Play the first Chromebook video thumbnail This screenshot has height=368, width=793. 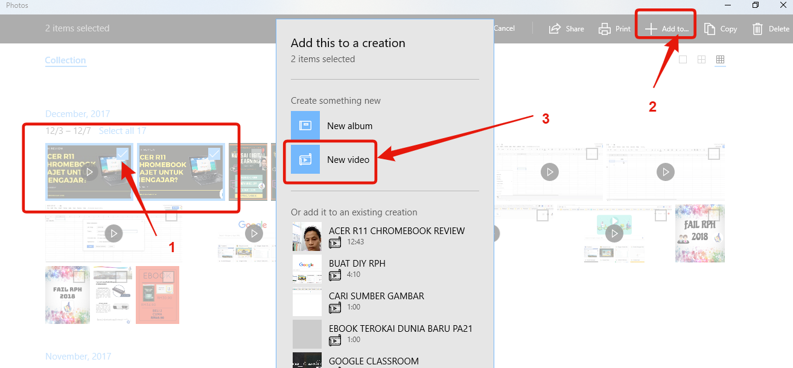tap(89, 172)
